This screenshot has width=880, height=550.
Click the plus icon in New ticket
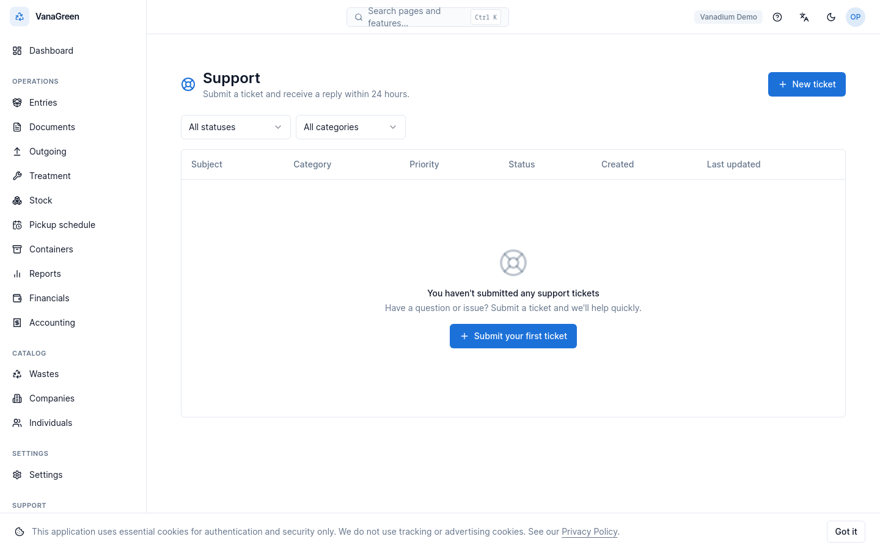[x=783, y=84]
